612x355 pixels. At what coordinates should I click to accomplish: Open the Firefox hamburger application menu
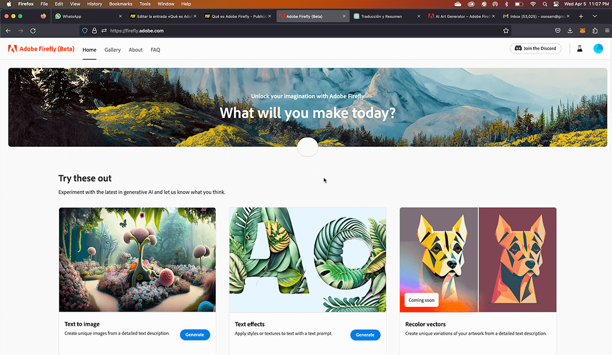click(607, 31)
